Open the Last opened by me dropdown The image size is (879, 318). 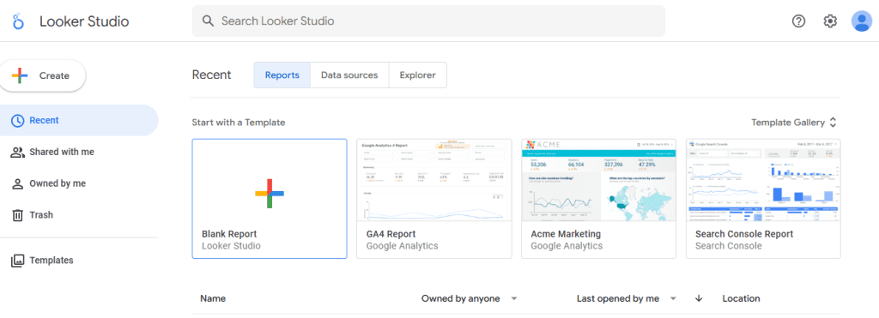pyautogui.click(x=627, y=298)
